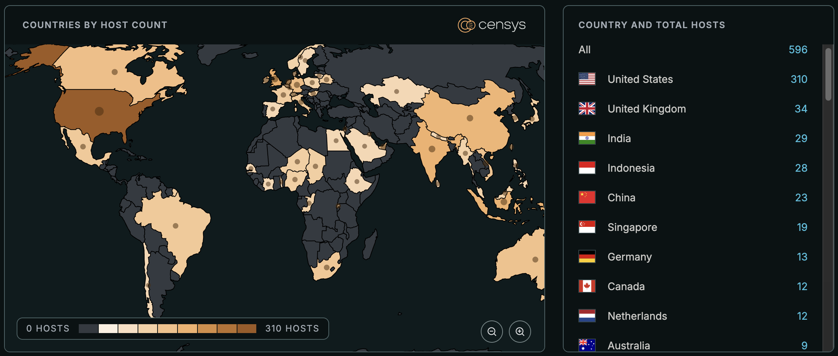
Task: Click the Censys logo
Action: 491,25
